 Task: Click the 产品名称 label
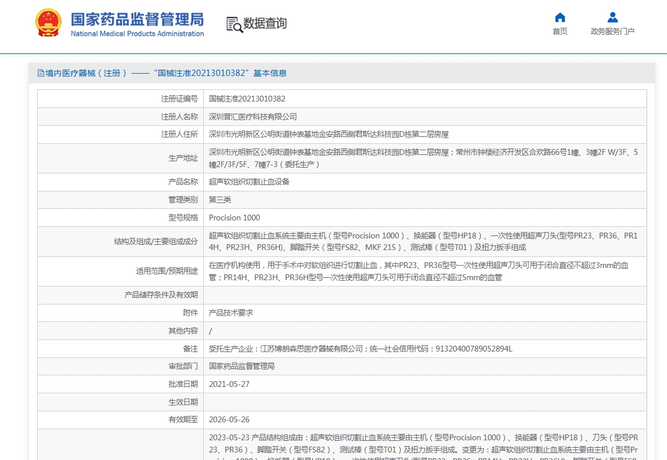click(x=183, y=182)
